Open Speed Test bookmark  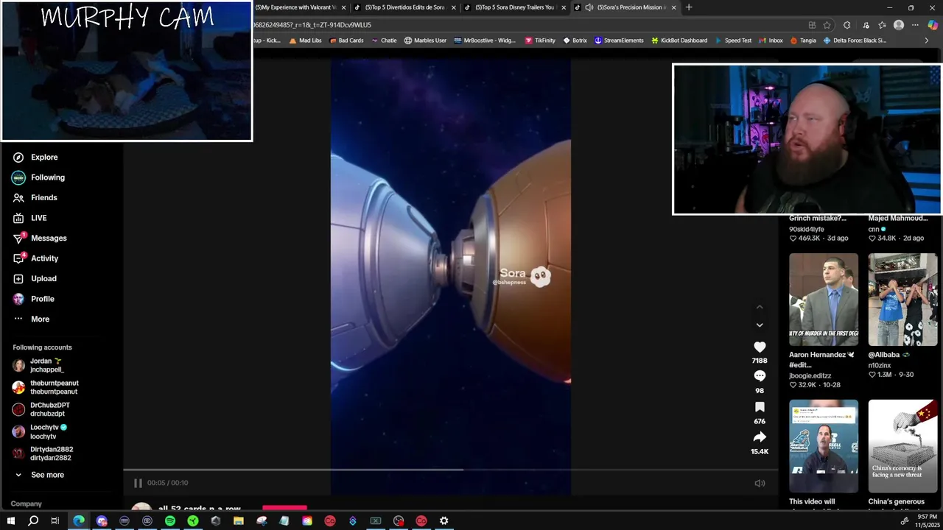(x=733, y=40)
